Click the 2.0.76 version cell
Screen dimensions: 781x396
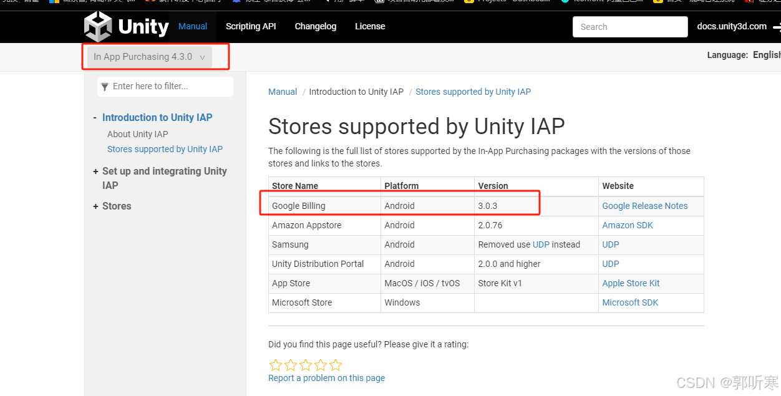(x=536, y=225)
